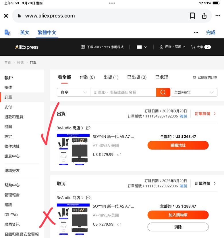The image size is (224, 238).
Task: Open product thumbnail in US $268.47 order
Action: click(73, 149)
